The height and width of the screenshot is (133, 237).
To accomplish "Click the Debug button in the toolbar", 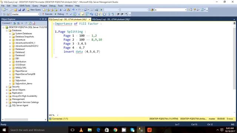I will tap(59, 14).
